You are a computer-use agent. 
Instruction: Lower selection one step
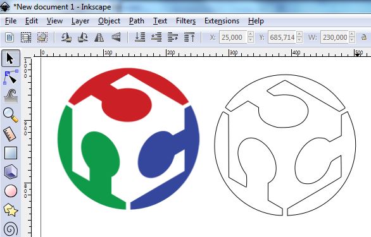point(156,37)
